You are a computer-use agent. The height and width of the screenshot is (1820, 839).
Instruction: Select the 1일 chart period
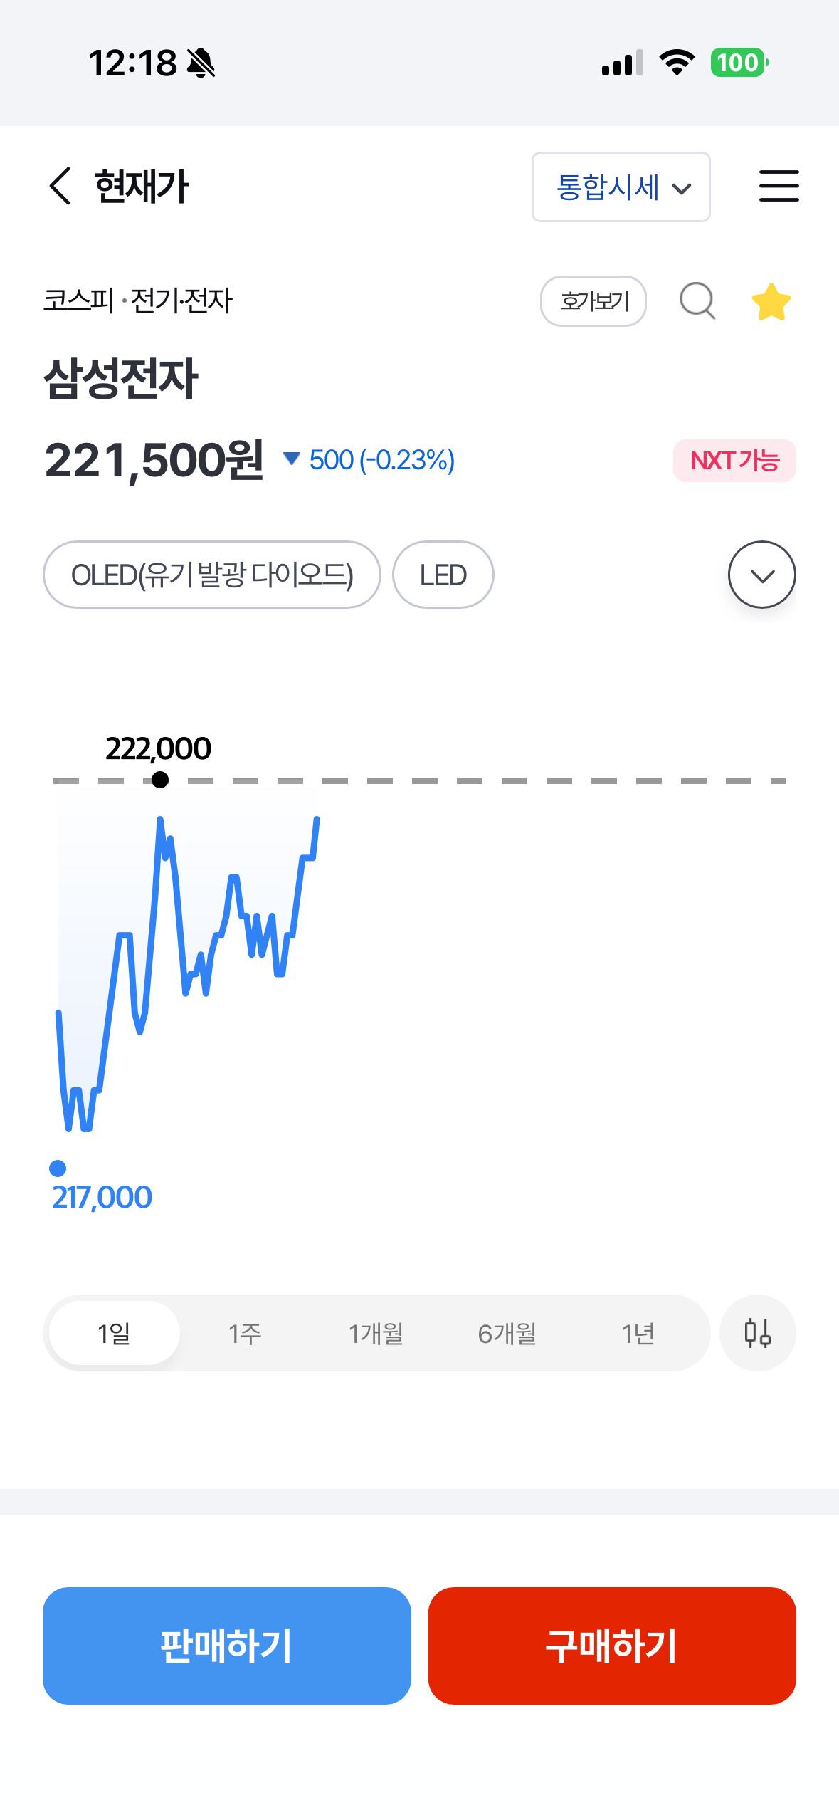[x=115, y=1333]
